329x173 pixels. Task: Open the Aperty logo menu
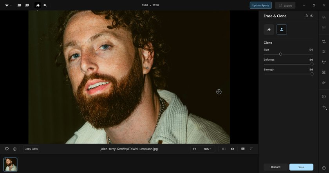click(8, 5)
